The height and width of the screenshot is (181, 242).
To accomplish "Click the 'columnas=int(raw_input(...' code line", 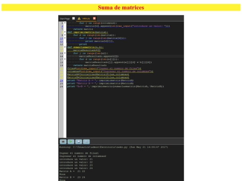I will (110, 72).
